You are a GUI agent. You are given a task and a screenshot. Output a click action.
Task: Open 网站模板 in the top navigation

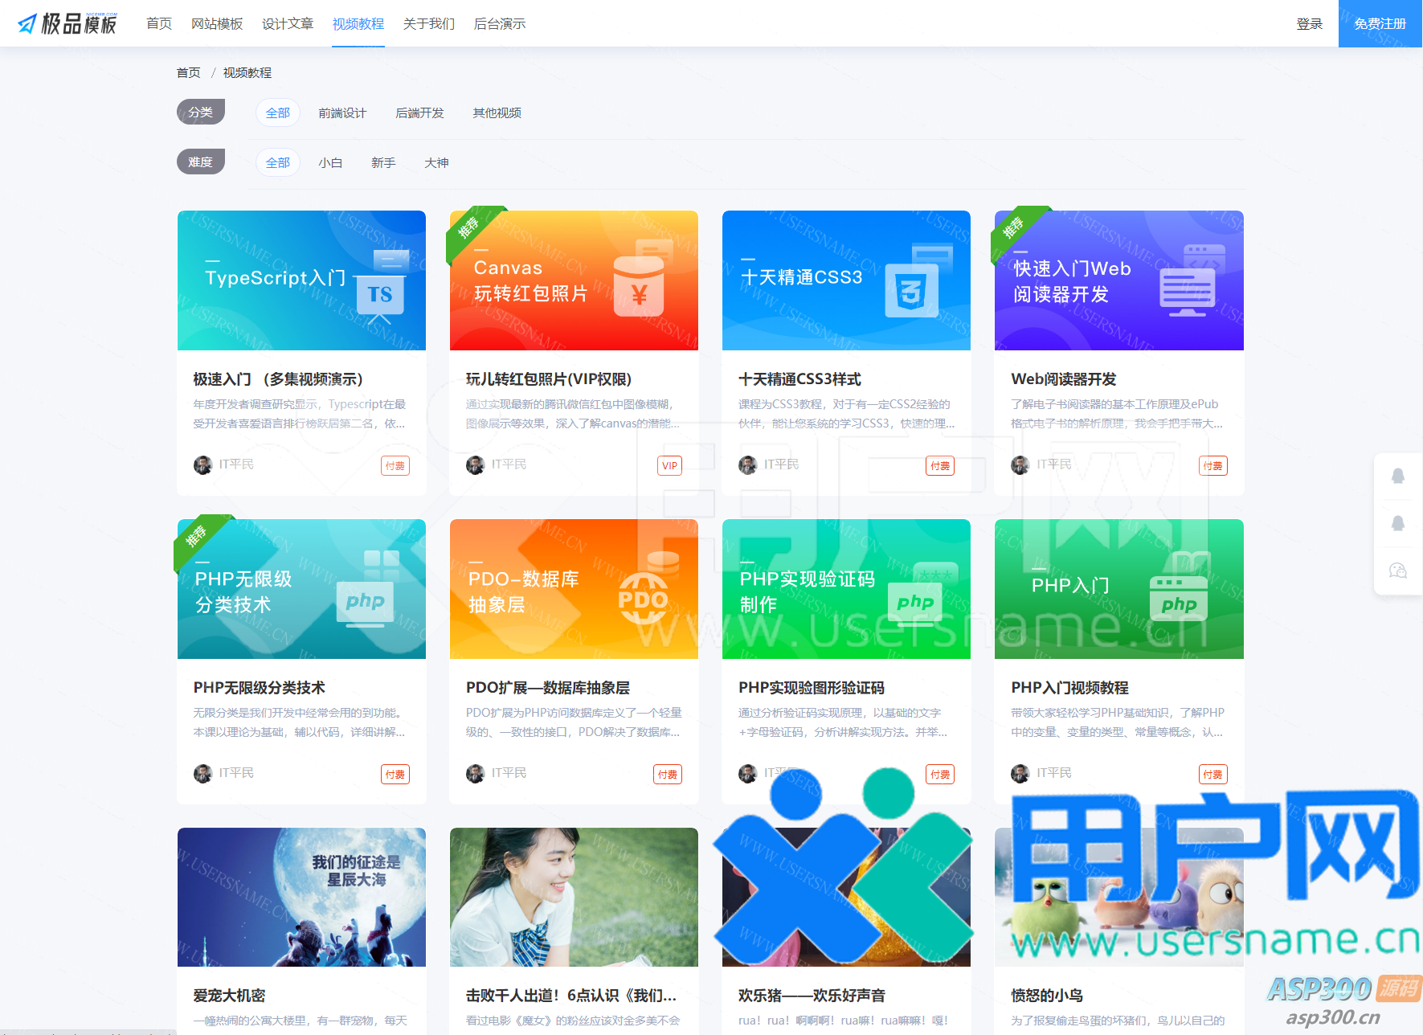pyautogui.click(x=217, y=23)
